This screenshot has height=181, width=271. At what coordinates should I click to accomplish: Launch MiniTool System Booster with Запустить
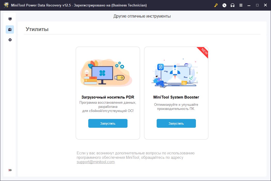pyautogui.click(x=176, y=123)
